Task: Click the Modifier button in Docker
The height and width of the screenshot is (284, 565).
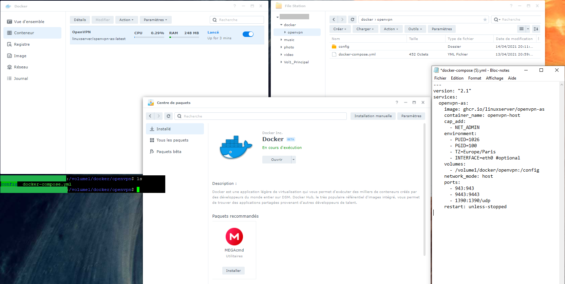Action: [x=102, y=20]
